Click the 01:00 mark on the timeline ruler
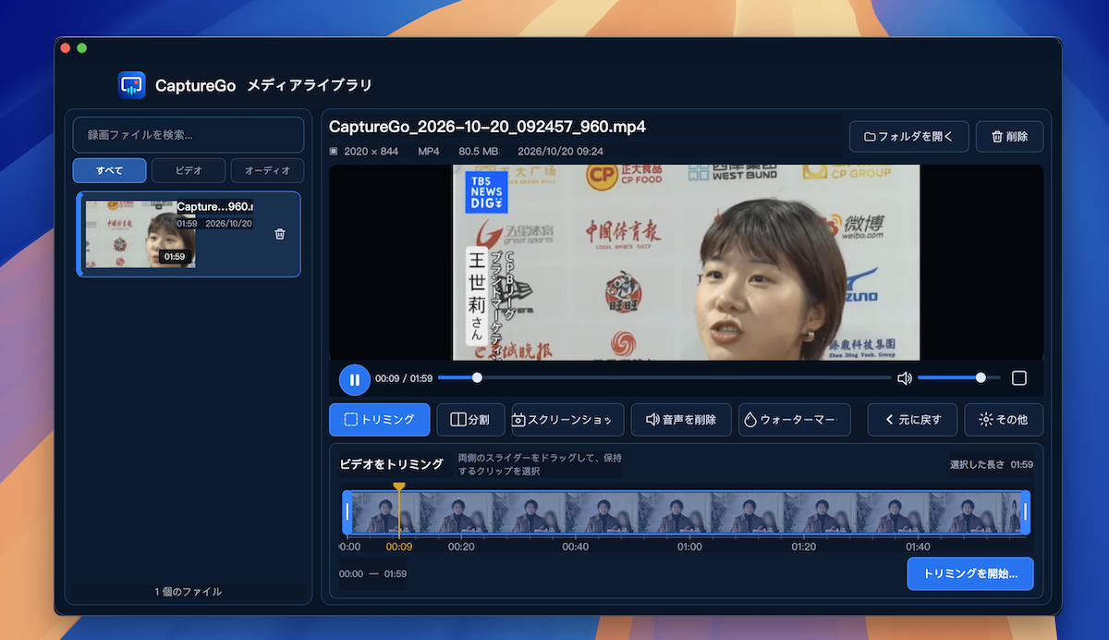This screenshot has height=640, width=1109. (689, 547)
